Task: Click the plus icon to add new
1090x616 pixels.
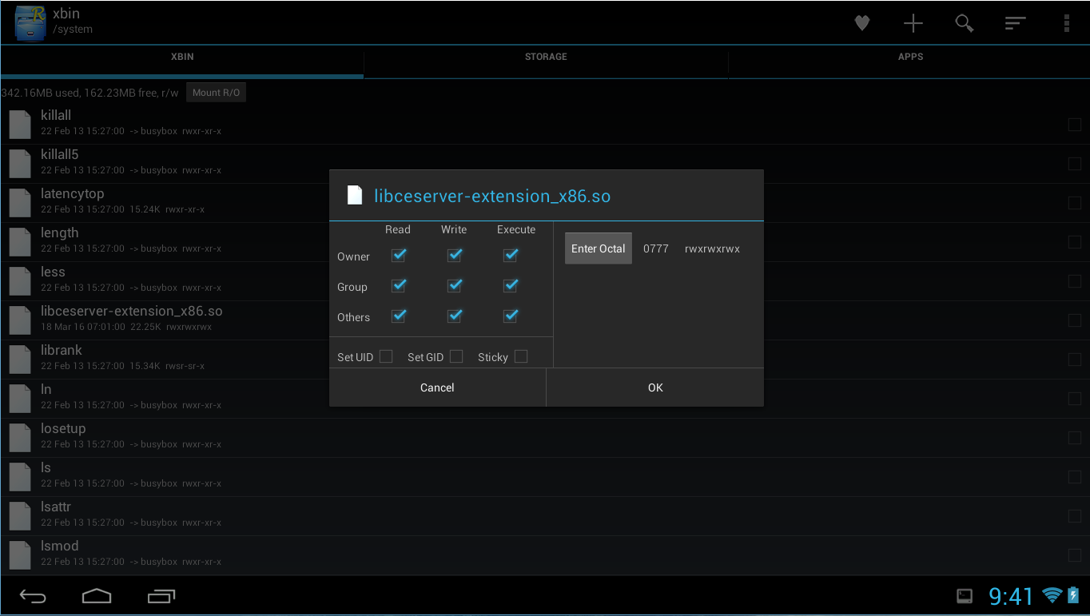Action: tap(913, 23)
